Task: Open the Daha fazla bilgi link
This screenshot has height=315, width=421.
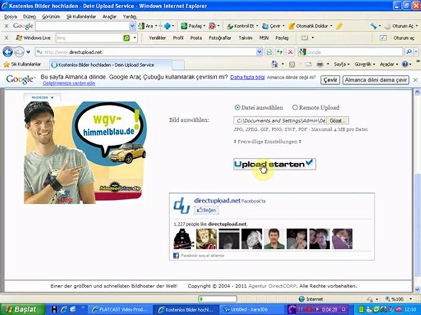Action: click(x=247, y=77)
